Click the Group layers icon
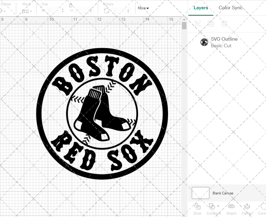The width and height of the screenshot is (266, 217). (x=198, y=24)
